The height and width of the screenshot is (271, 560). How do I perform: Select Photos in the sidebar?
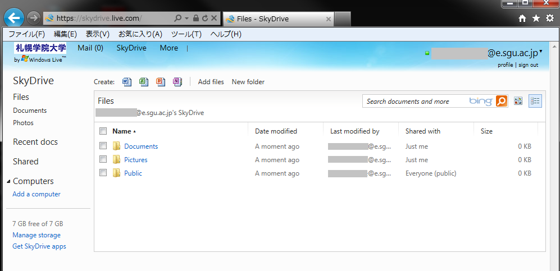[23, 123]
